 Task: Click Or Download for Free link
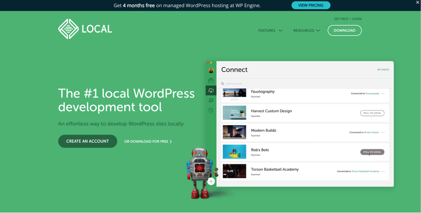(148, 142)
